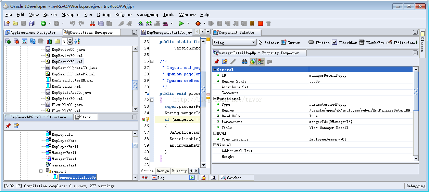This screenshot has height=192, width=429.
Task: Click the Refresh icon in Applications Navigator
Action: click(33, 41)
